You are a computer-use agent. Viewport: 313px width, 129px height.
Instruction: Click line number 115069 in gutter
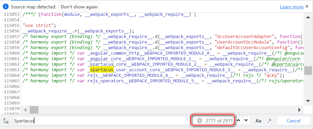12,103
